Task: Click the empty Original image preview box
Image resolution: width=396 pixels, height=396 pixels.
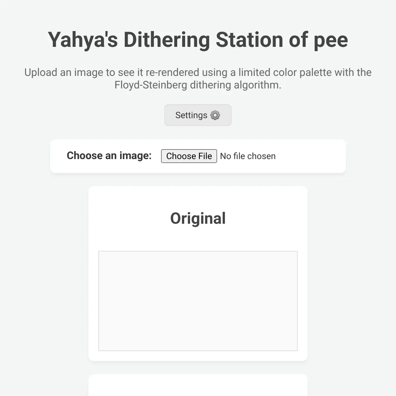Action: point(198,301)
